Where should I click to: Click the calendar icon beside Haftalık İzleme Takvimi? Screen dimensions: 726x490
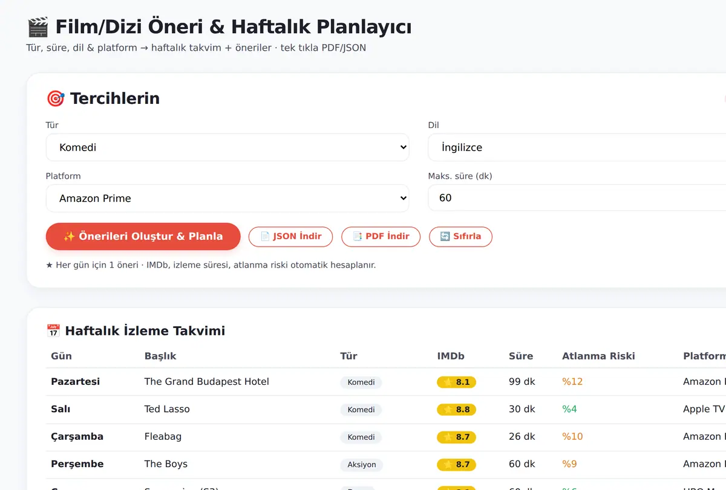tap(53, 330)
